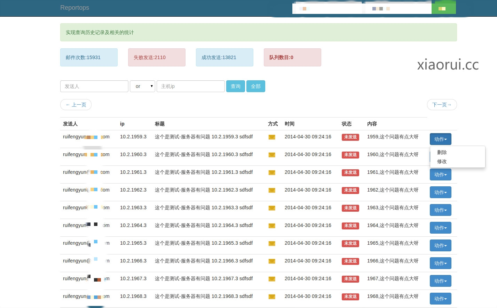Click the envelope icon in the 10.2.1959.3 row
Image resolution: width=497 pixels, height=308 pixels.
point(272,137)
